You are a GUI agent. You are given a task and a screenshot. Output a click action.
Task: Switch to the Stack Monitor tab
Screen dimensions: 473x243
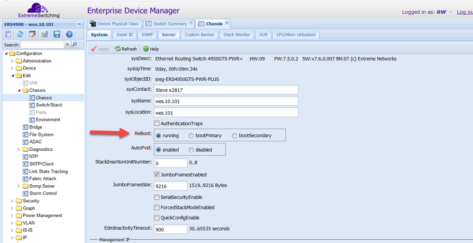[x=236, y=35]
